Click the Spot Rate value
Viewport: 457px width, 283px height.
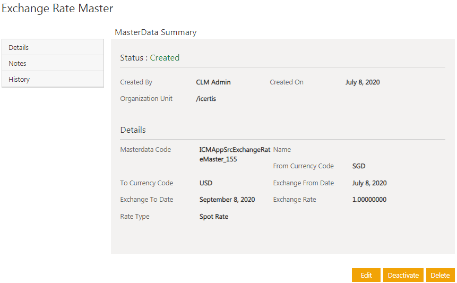click(x=214, y=217)
